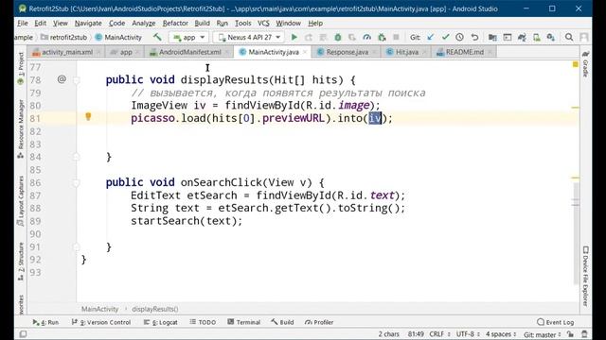The image size is (606, 340).
Task: Click the Stop square icon
Action: (x=396, y=38)
